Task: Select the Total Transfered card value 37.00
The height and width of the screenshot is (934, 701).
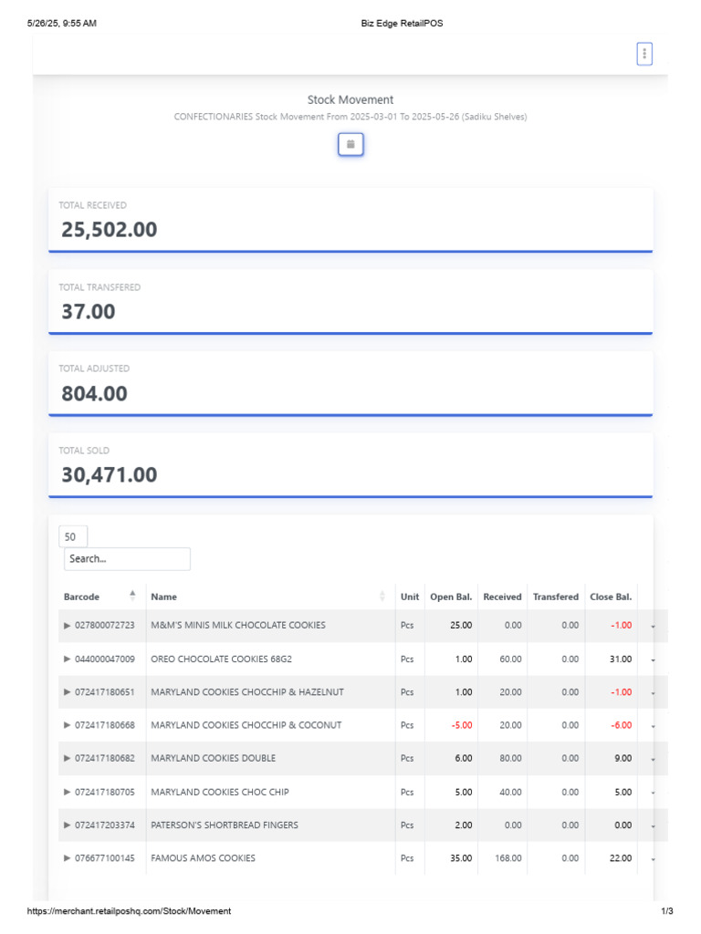Action: pos(89,312)
